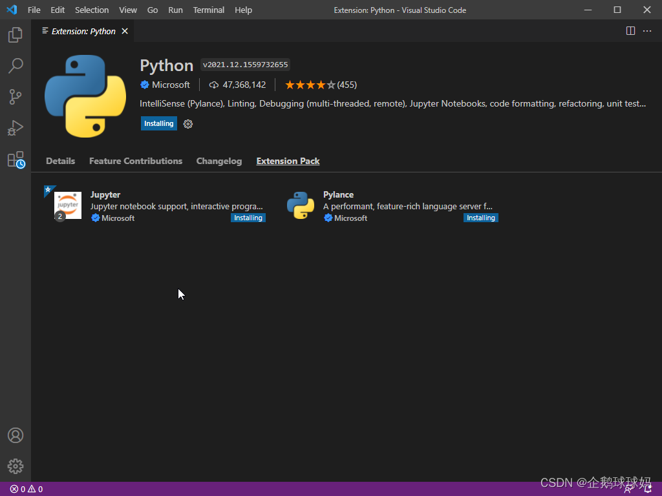
Task: Open the Extensions icon in the activity bar
Action: pyautogui.click(x=16, y=159)
